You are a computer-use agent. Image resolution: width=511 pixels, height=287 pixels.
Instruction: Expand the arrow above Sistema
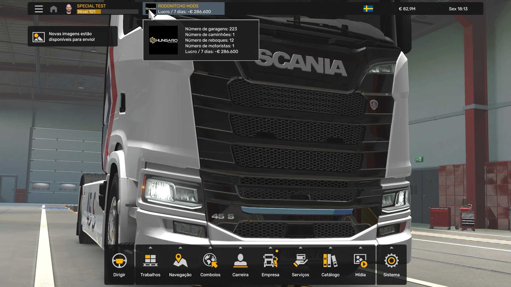point(392,248)
